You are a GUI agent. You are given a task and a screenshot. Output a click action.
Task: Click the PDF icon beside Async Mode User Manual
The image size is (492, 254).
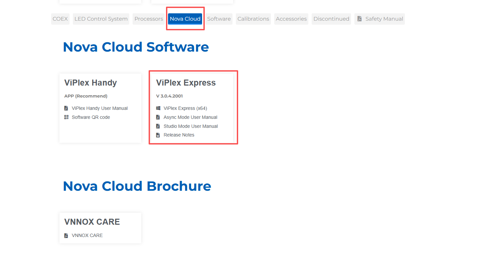158,117
